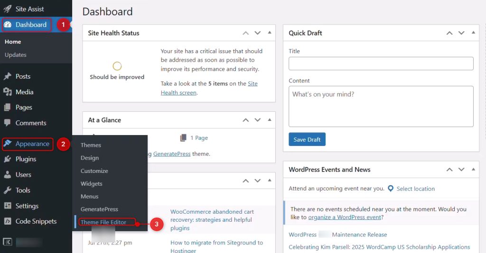Click the Pages icon in sidebar
Viewport: 486px width, 253px height.
[x=8, y=108]
